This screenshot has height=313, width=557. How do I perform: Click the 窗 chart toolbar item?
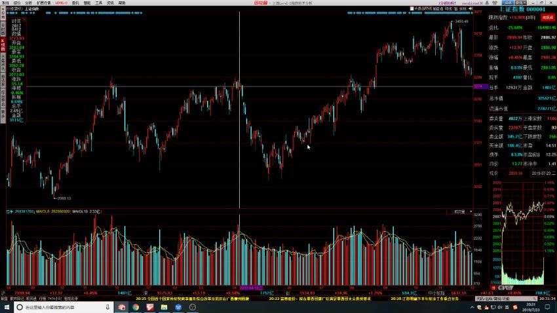coord(456,9)
